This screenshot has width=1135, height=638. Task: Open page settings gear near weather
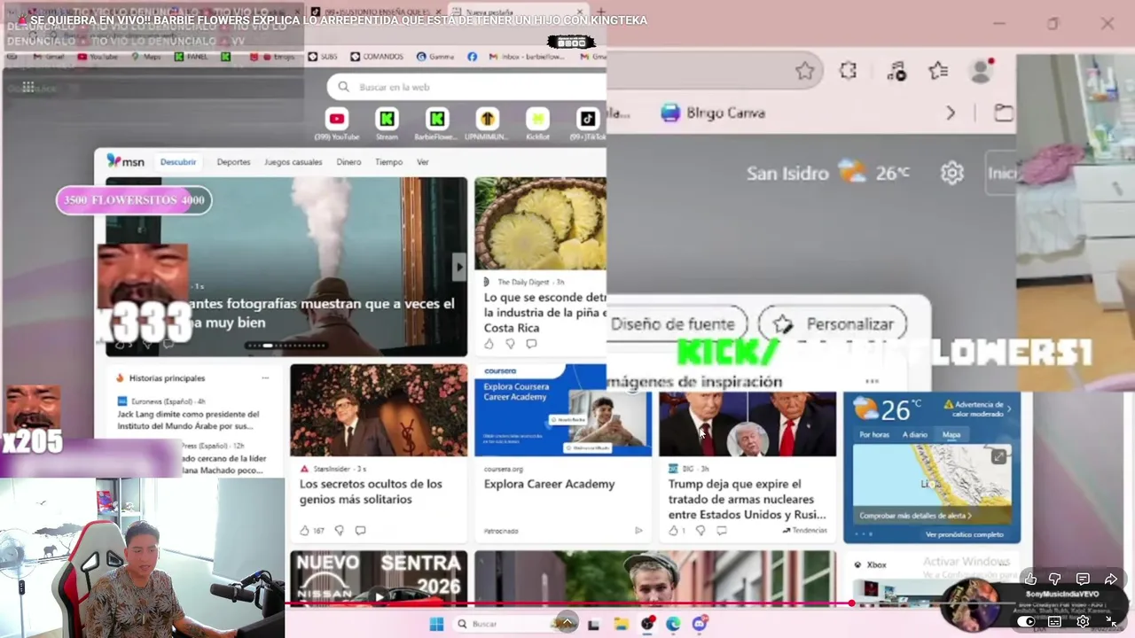pyautogui.click(x=951, y=173)
